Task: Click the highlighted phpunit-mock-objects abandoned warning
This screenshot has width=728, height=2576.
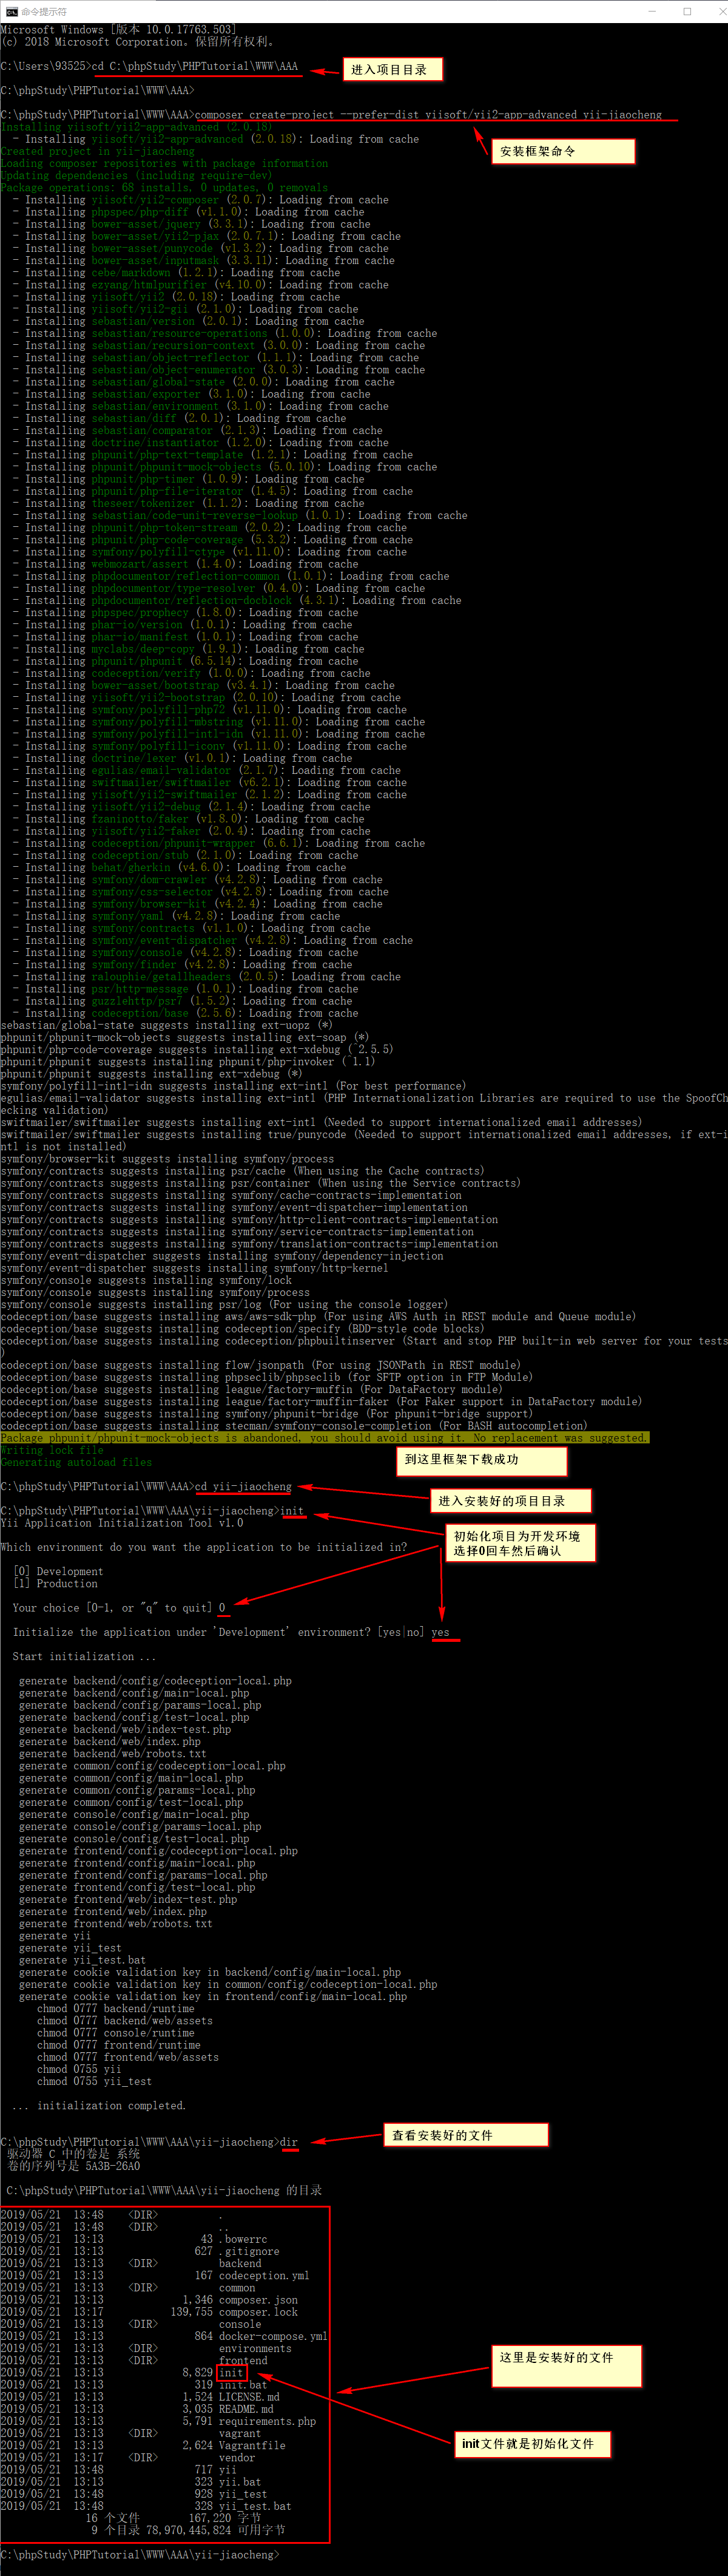Action: coord(324,1437)
